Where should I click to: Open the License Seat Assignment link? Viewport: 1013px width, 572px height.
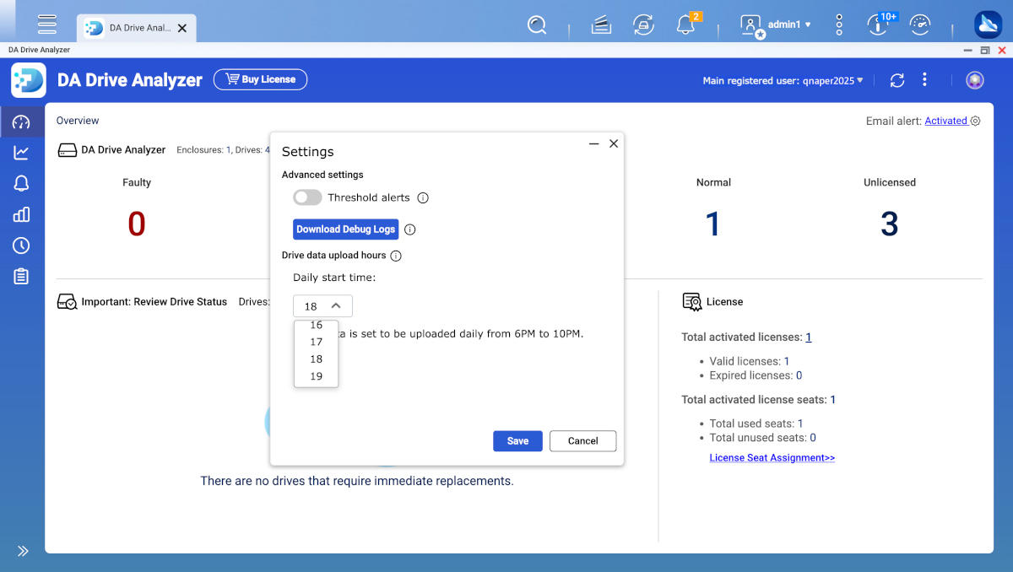point(772,458)
